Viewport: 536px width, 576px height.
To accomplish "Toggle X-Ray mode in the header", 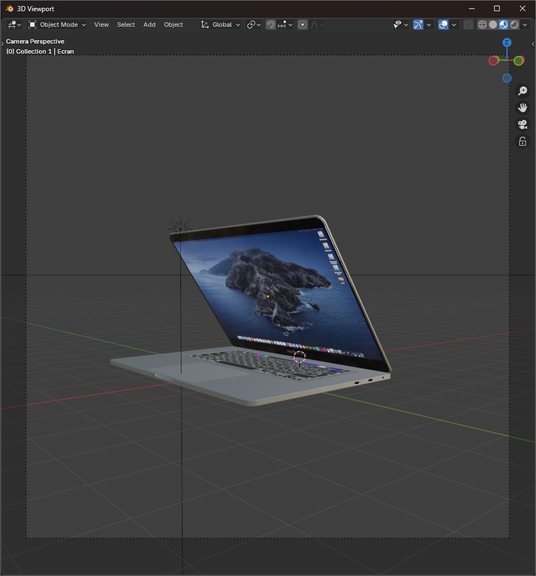I will click(468, 25).
